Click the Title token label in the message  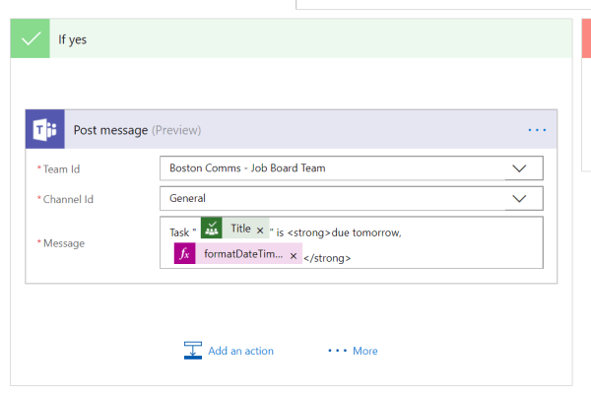click(x=241, y=230)
